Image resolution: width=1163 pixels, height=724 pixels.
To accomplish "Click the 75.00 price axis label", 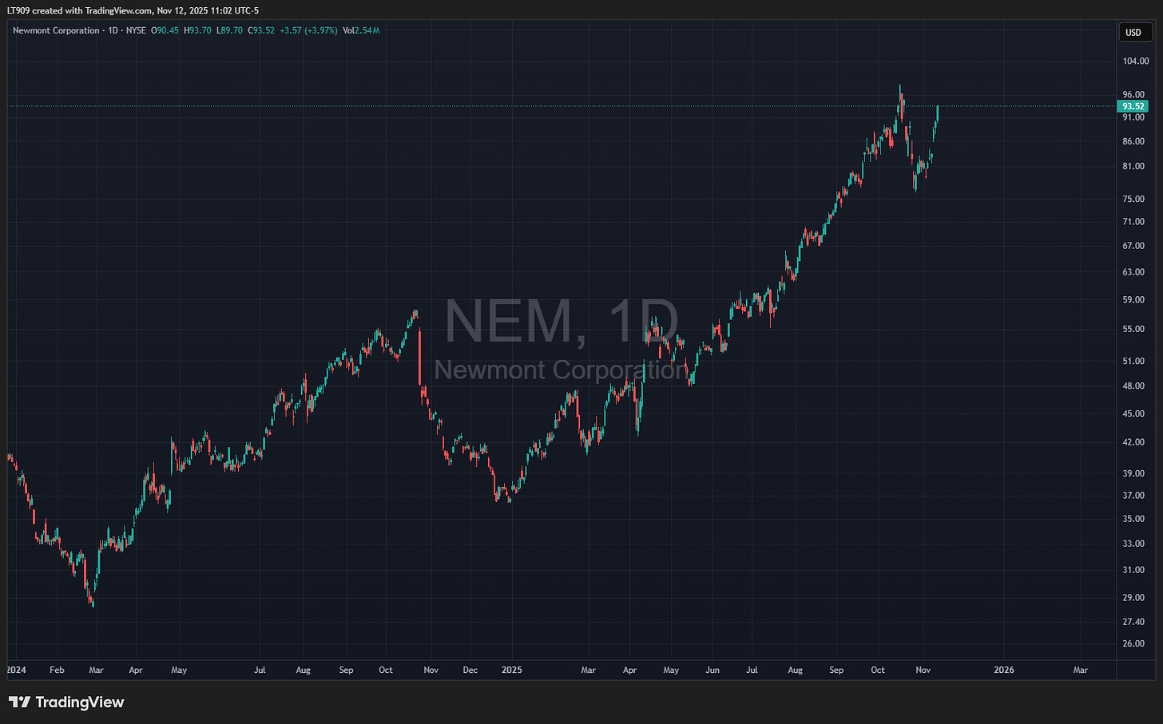I will pyautogui.click(x=1133, y=199).
